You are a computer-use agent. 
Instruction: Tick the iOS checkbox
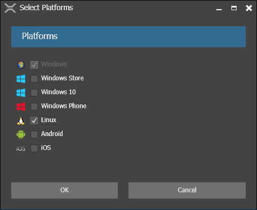34,148
